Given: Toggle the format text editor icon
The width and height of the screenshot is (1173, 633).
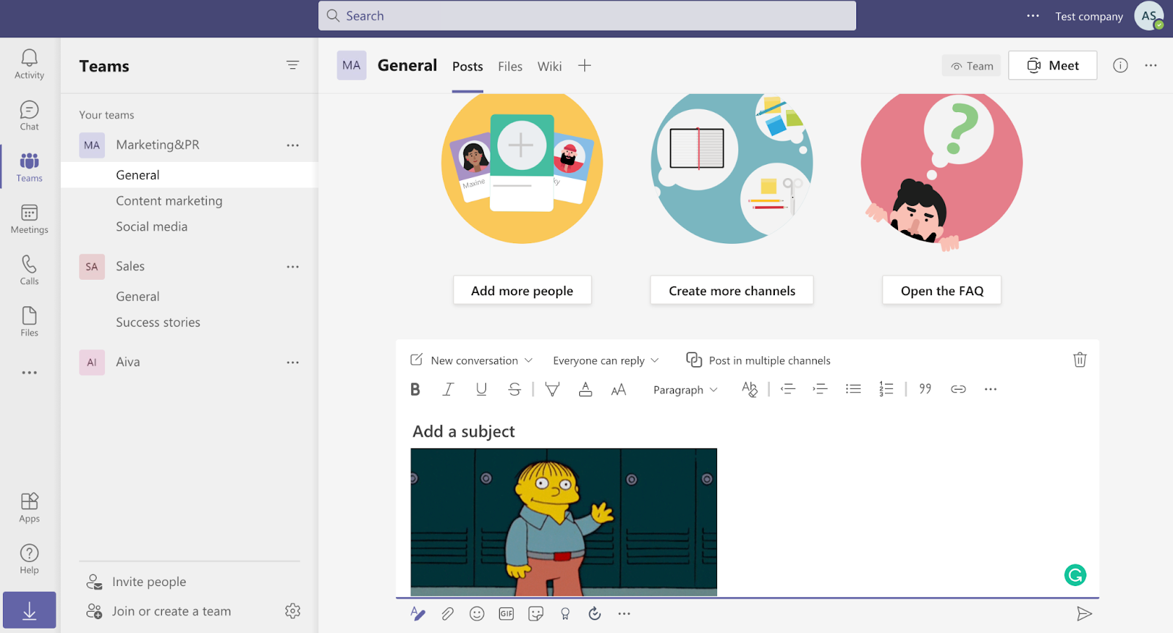Looking at the screenshot, I should 418,614.
